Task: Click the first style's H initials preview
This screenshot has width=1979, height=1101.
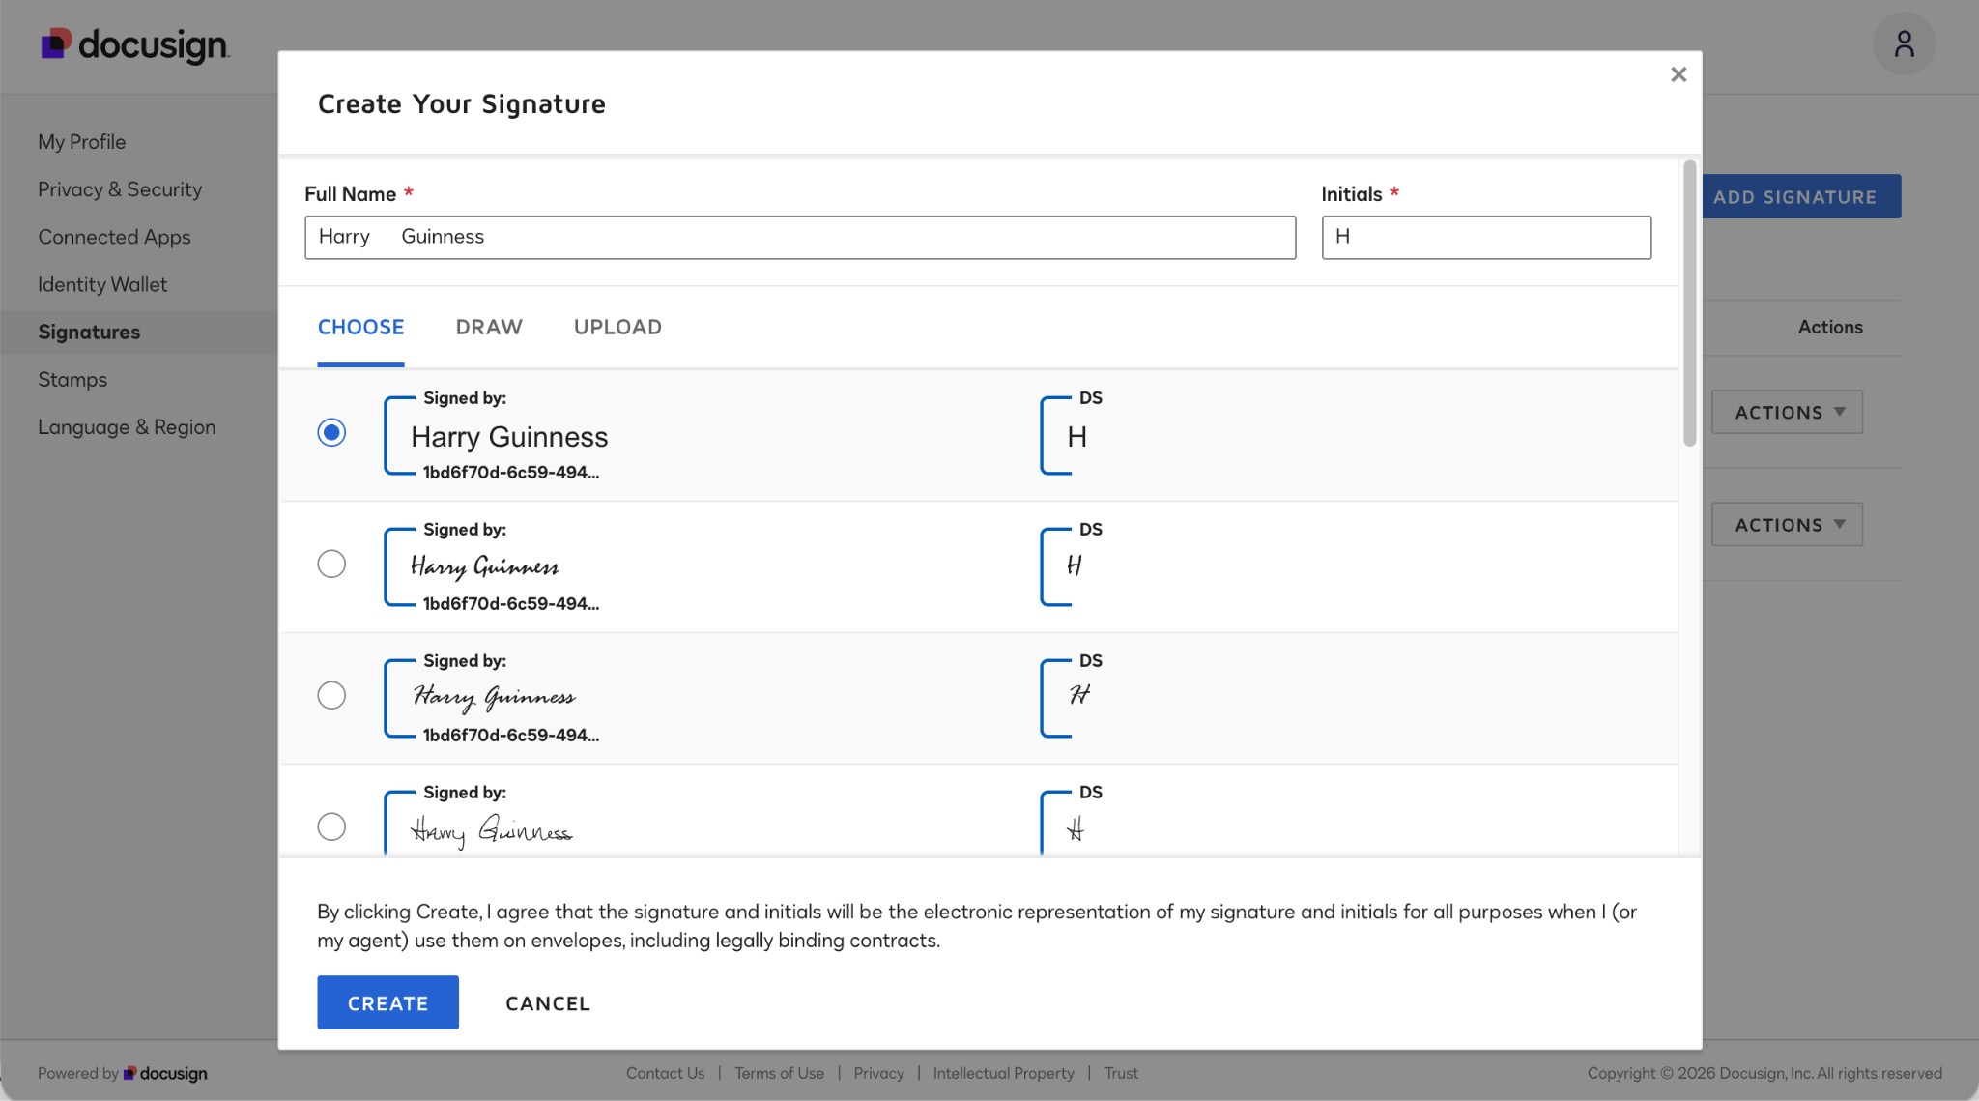Action: 1076,437
